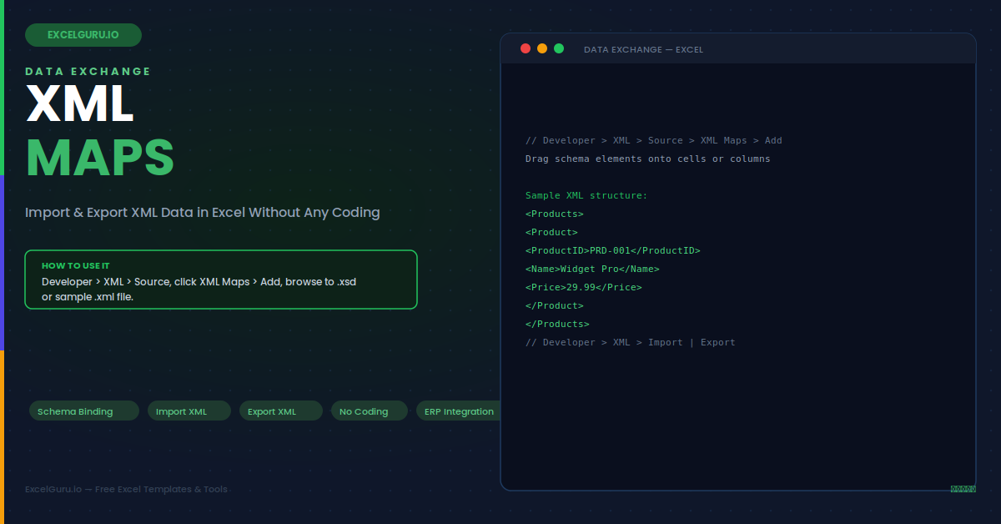1001x524 pixels.
Task: Select the ERP Integration tag
Action: (x=459, y=411)
